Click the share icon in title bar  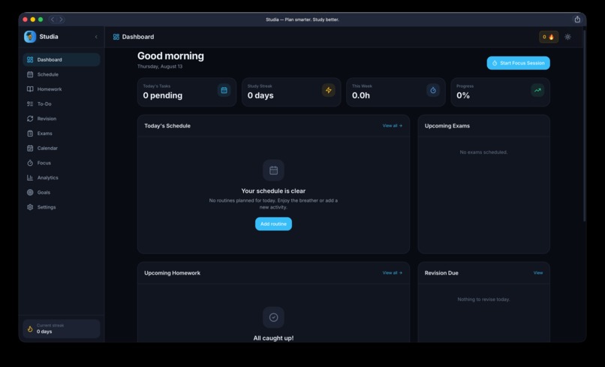click(x=577, y=20)
